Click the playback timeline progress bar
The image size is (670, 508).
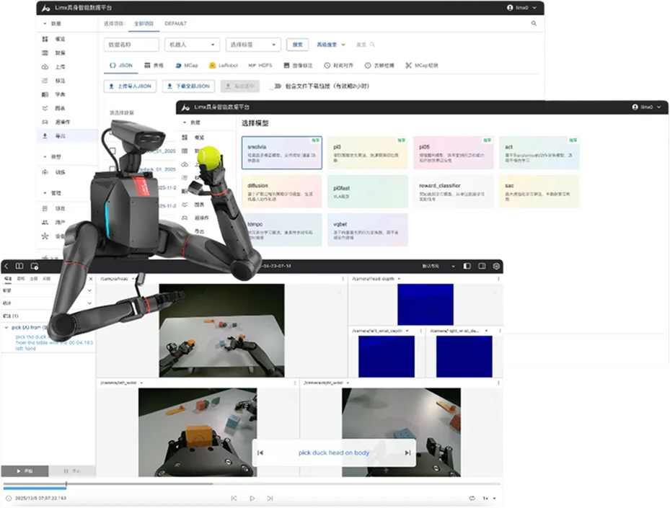[216, 484]
